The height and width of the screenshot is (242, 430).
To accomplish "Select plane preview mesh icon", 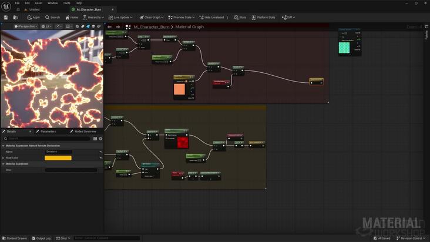I will click(x=88, y=26).
